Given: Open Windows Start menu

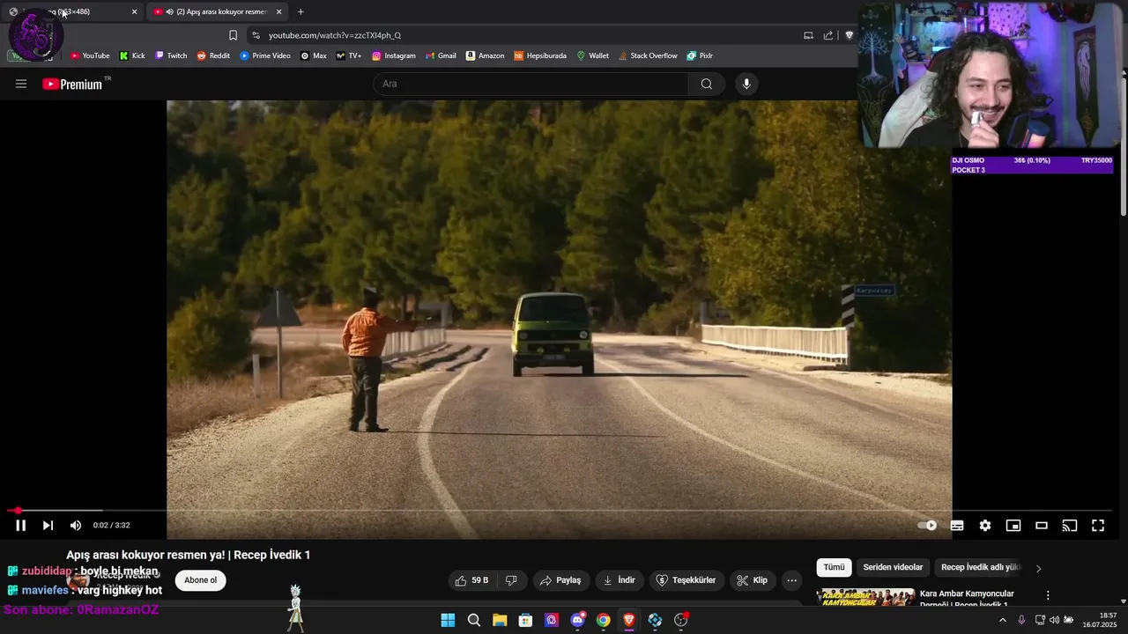Looking at the screenshot, I should coord(448,620).
